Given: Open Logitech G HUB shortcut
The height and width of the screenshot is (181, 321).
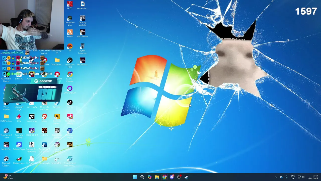Looking at the screenshot, I should tap(70, 63).
